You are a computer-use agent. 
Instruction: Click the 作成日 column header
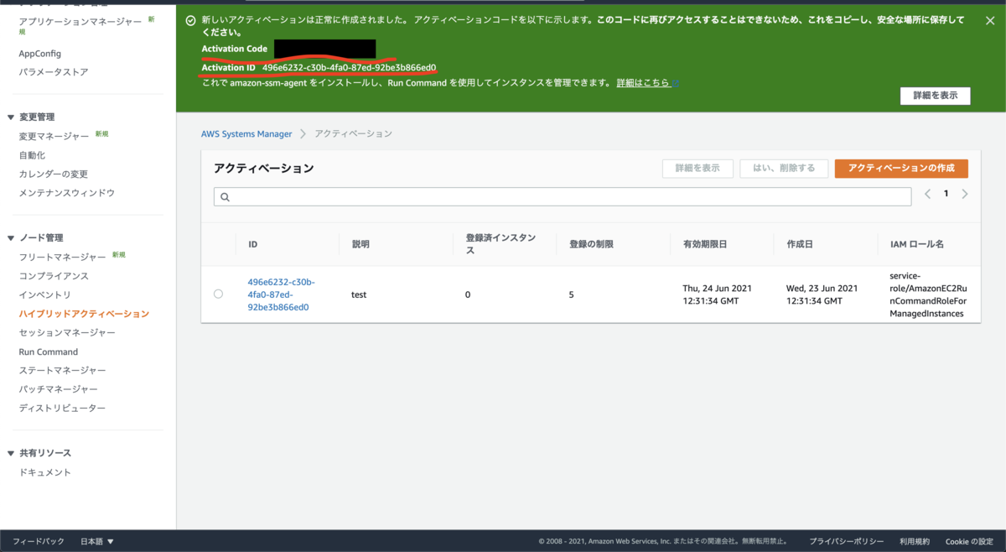coord(801,244)
